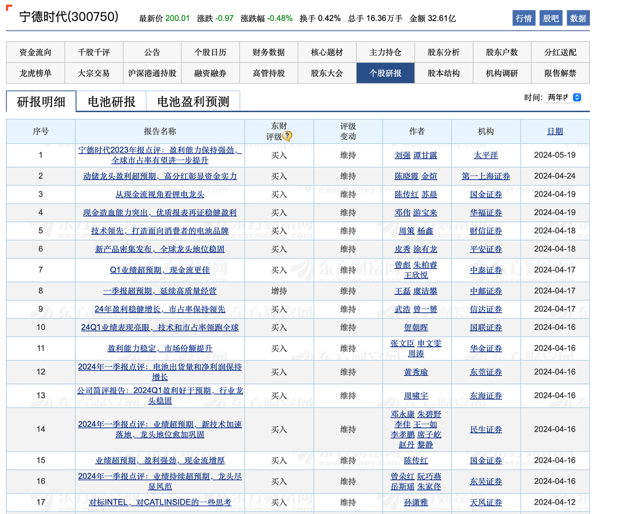629x514 pixels.
Task: Switch to the 电池盈利预测 tab
Action: coord(193,101)
